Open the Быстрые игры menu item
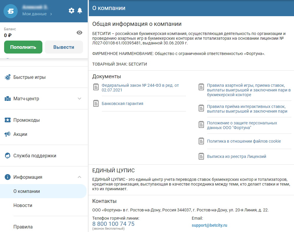The height and width of the screenshot is (232, 294). pos(29,77)
